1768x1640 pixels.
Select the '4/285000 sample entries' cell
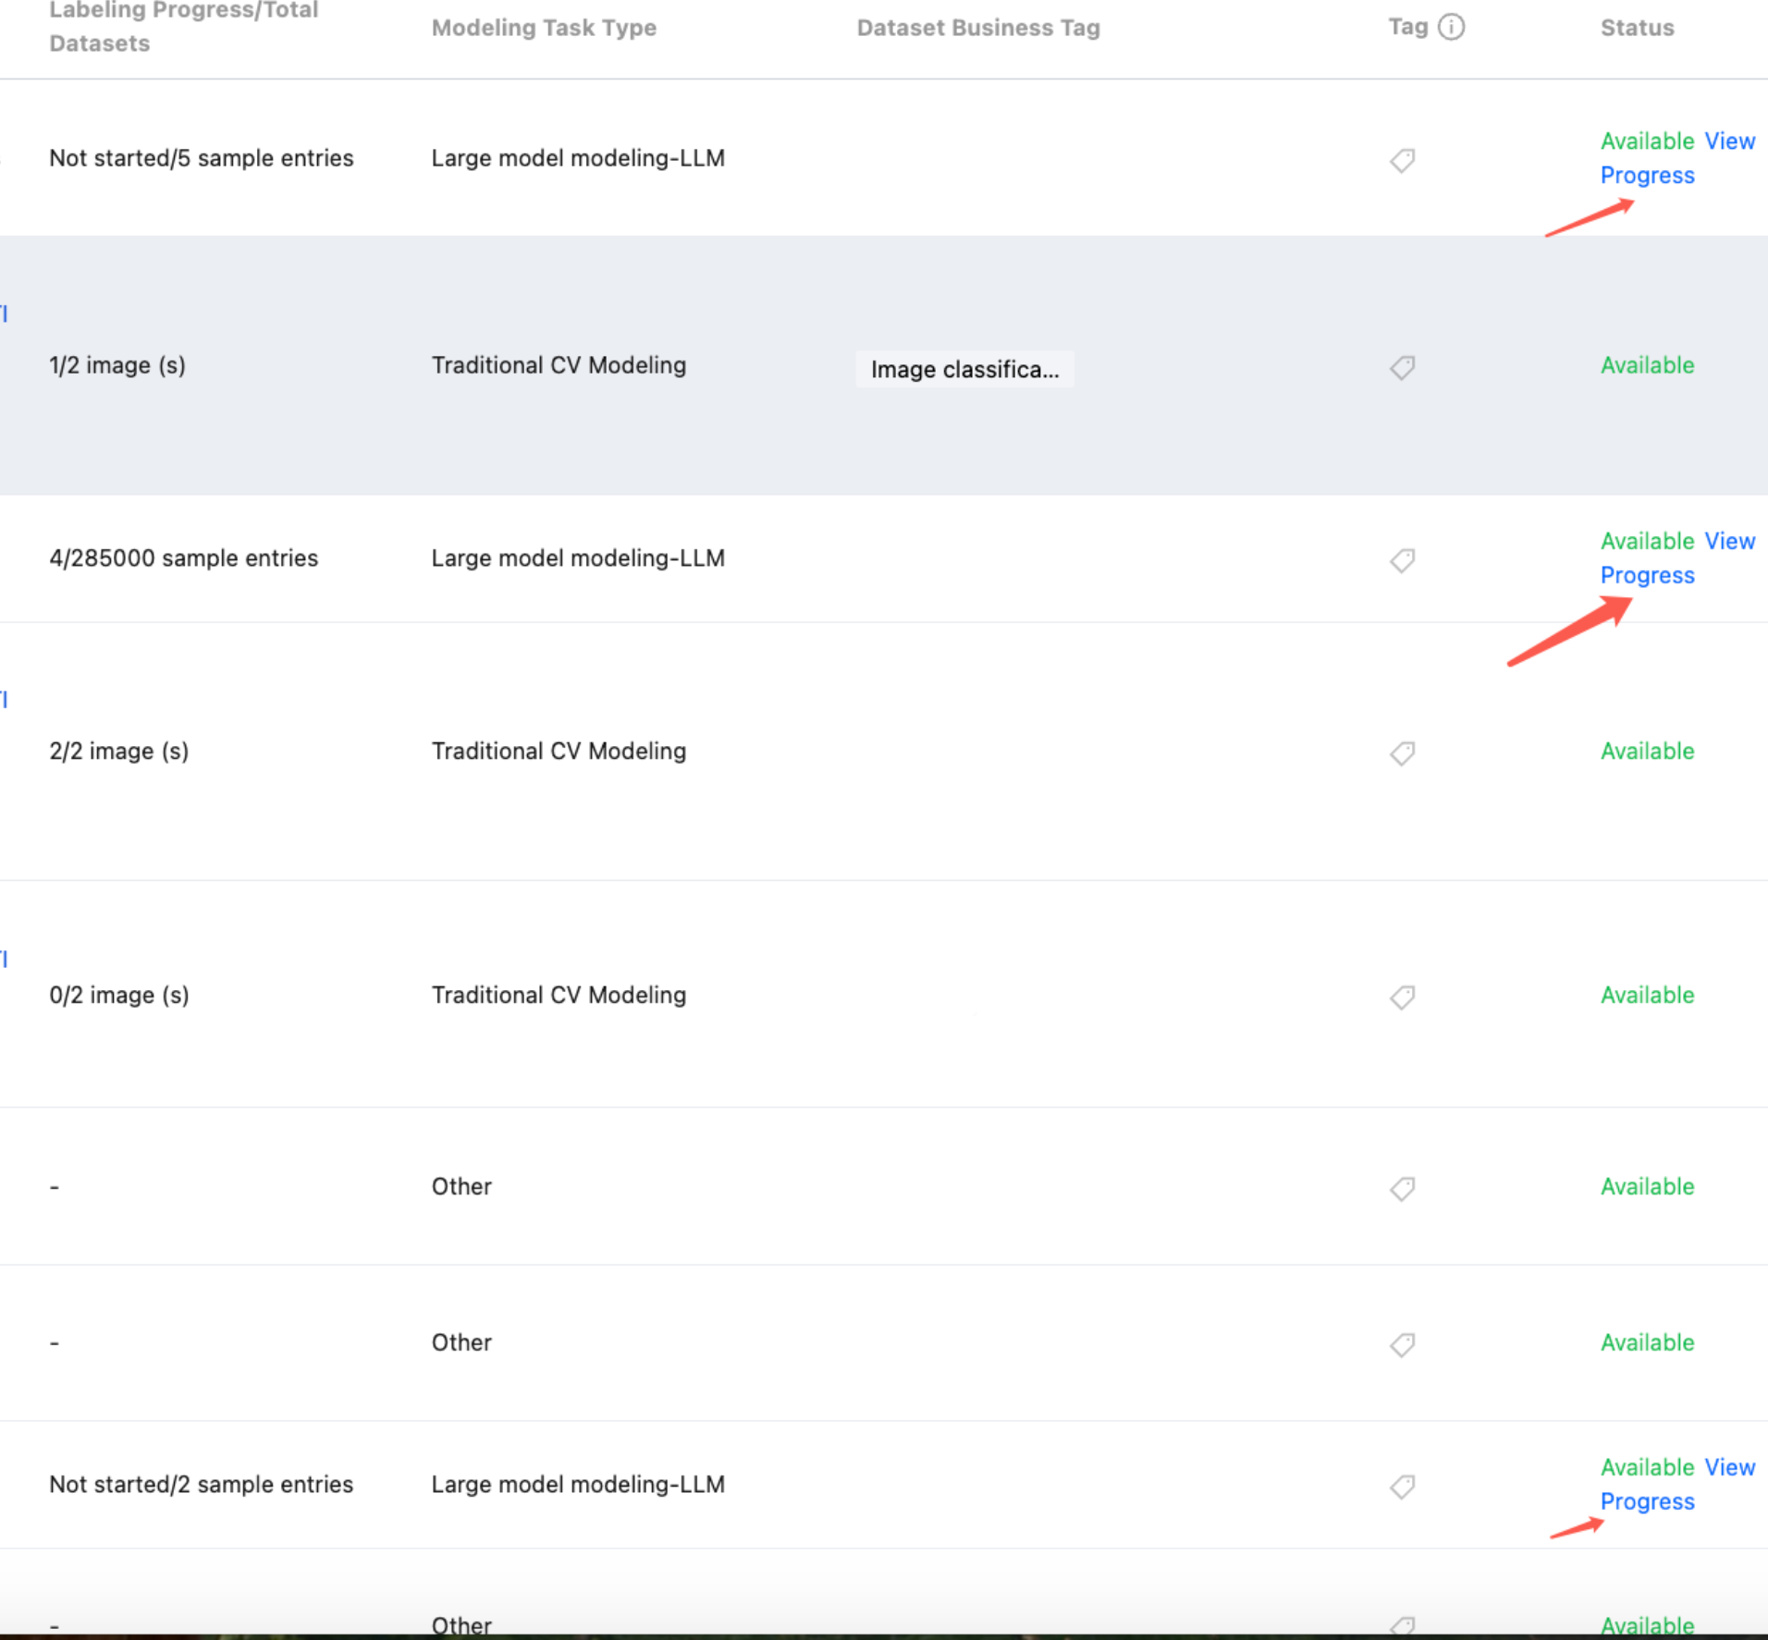pos(183,558)
